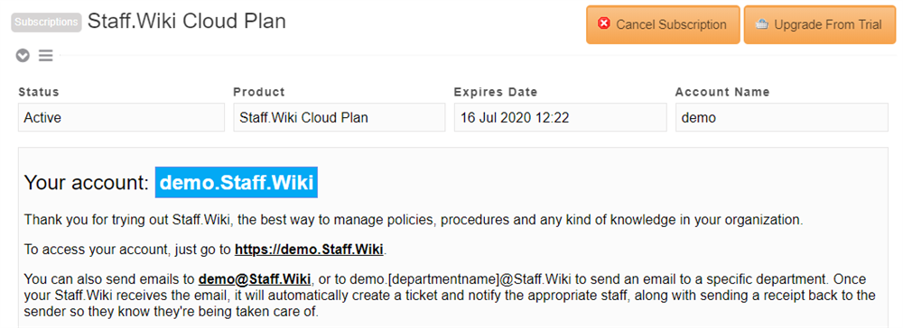The width and height of the screenshot is (903, 328).
Task: Click the Account Name field with demo
Action: pos(782,118)
